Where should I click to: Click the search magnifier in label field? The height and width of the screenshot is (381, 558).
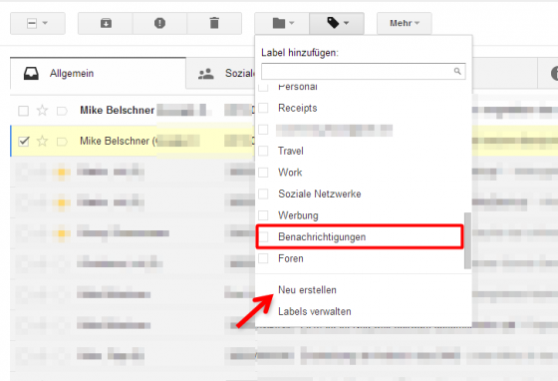click(457, 71)
